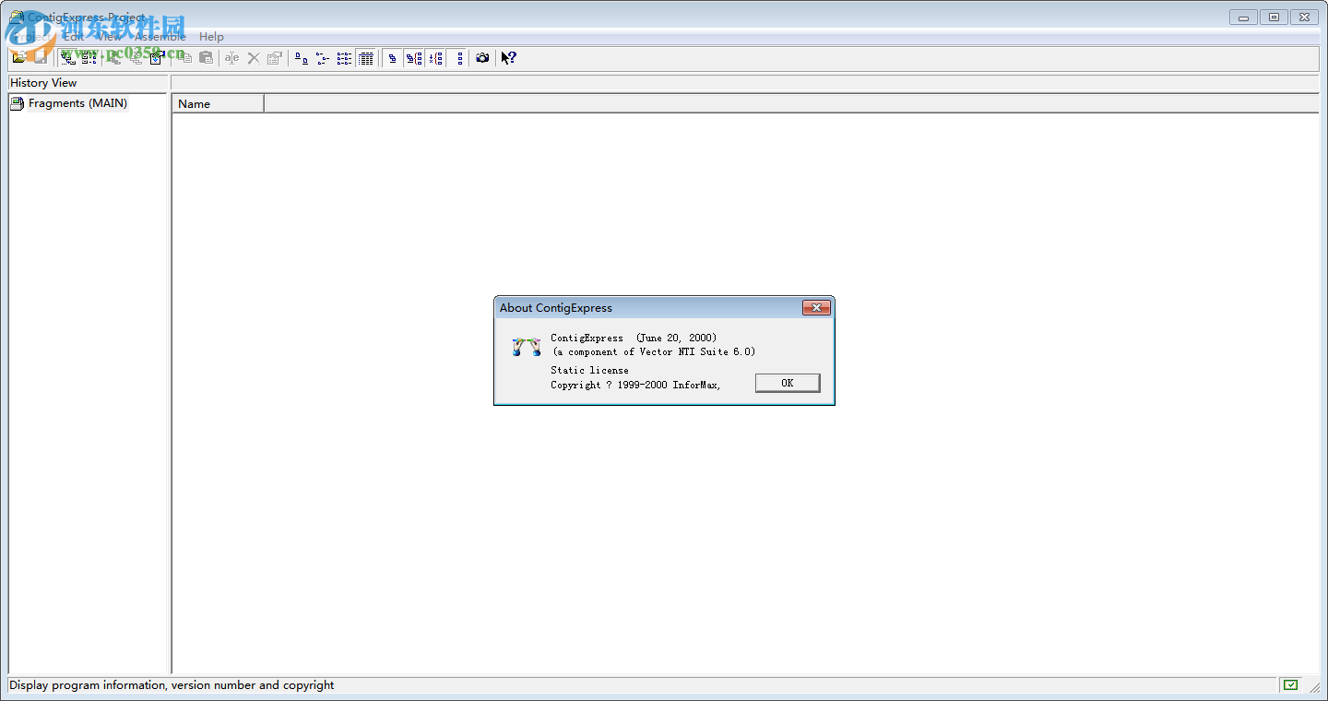This screenshot has height=701, width=1328.
Task: Open the Help menu
Action: point(211,37)
